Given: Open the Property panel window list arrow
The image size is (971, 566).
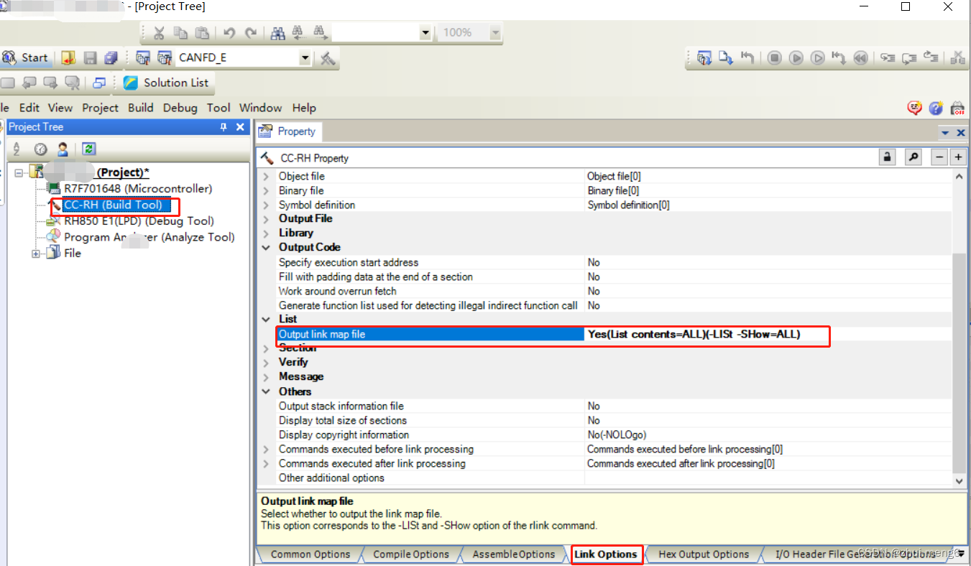Looking at the screenshot, I should [945, 133].
